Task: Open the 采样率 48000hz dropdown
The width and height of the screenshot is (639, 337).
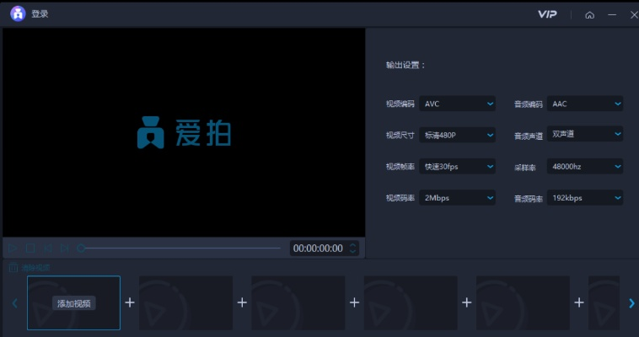Action: click(585, 167)
